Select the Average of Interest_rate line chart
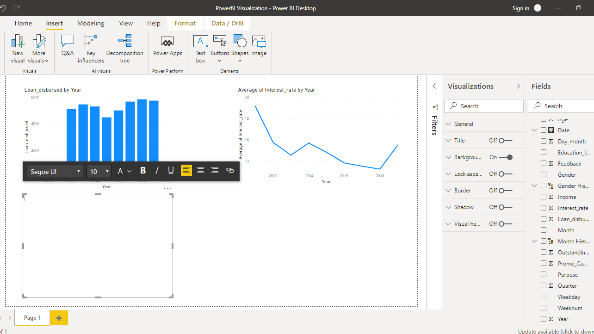 pos(319,135)
